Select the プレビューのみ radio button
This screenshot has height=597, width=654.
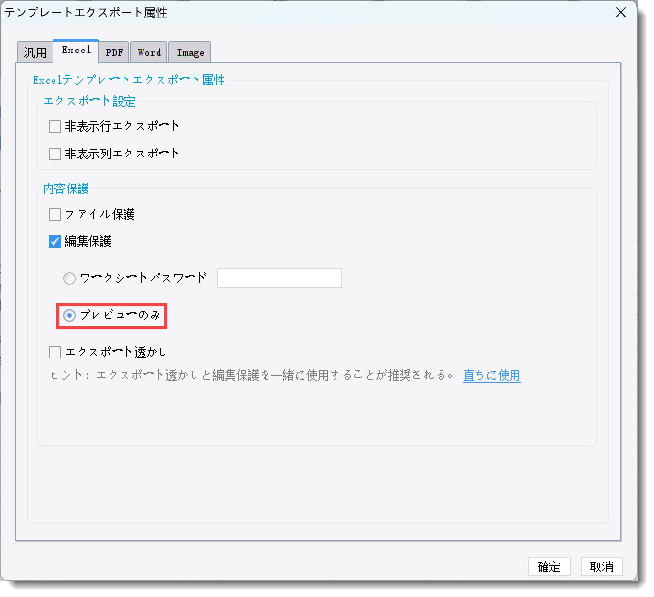click(x=70, y=316)
